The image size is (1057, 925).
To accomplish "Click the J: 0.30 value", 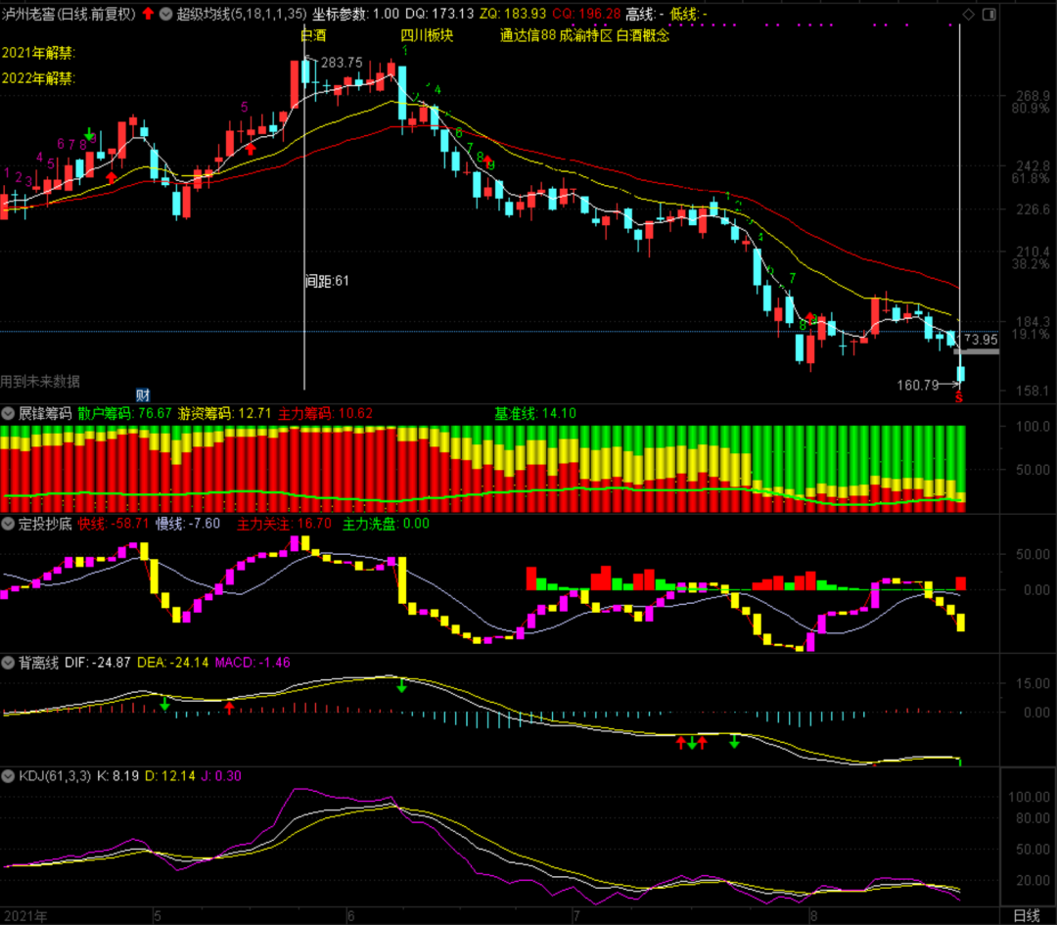I will [221, 776].
